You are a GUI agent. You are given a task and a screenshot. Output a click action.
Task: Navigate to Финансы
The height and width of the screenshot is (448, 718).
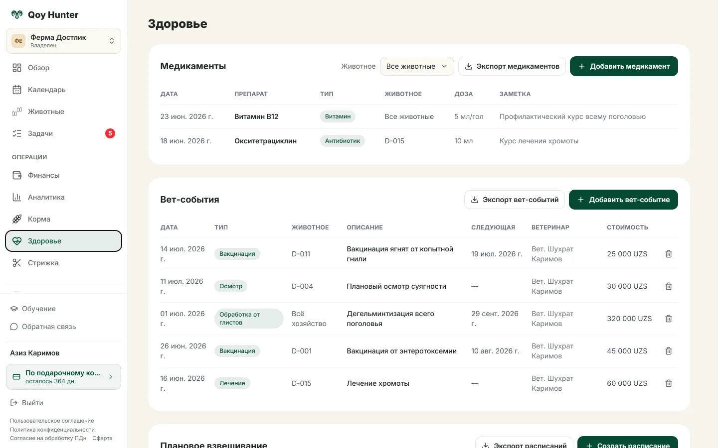[63, 175]
